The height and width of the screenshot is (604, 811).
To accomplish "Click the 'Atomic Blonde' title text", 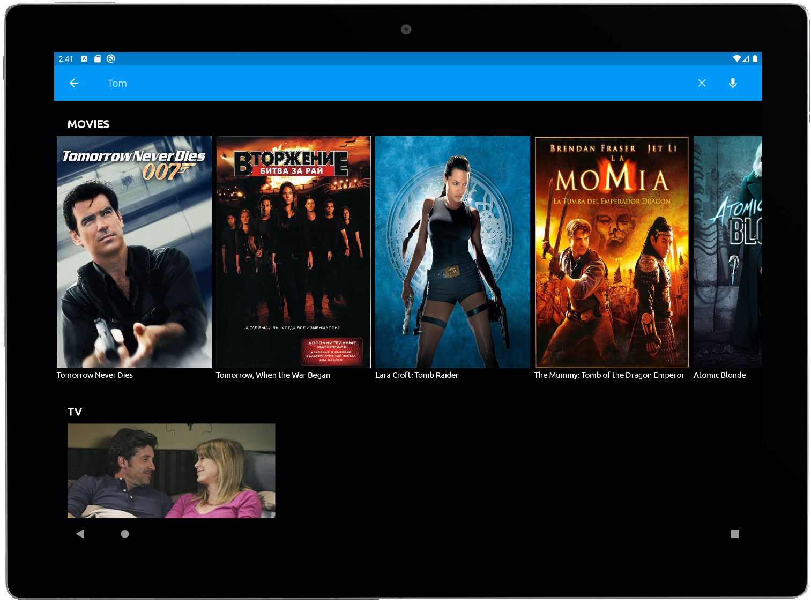I will pyautogui.click(x=720, y=375).
